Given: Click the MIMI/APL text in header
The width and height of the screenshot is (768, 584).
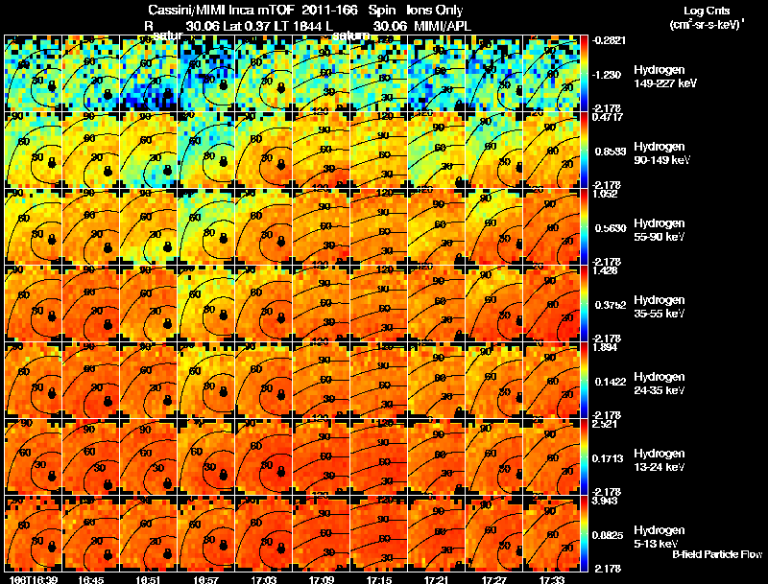Looking at the screenshot, I should tap(443, 26).
